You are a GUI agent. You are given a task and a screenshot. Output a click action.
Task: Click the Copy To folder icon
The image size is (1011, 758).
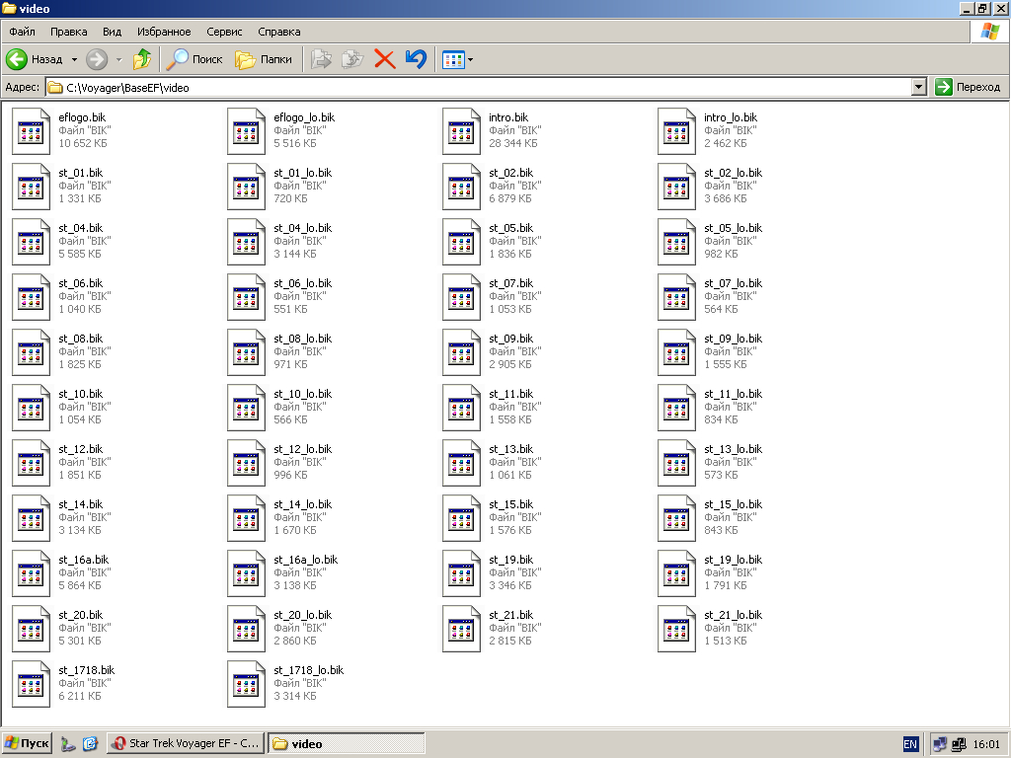tap(352, 59)
